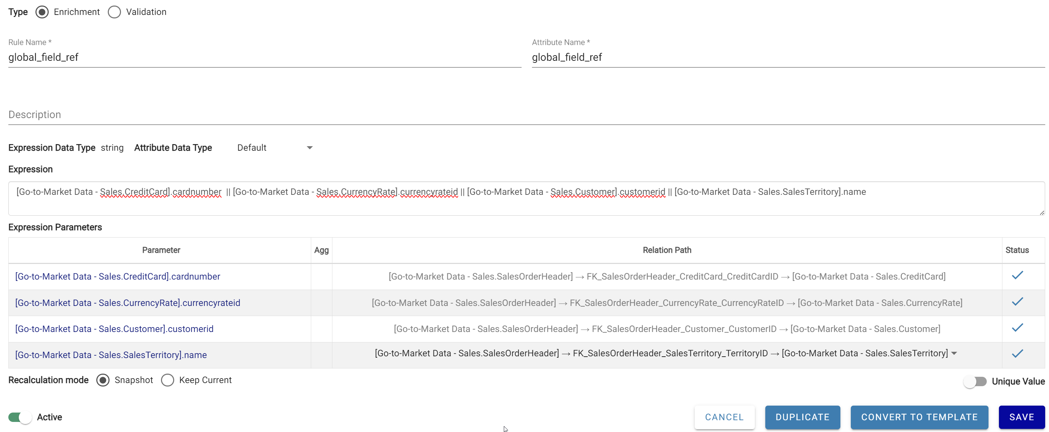This screenshot has width=1049, height=432.
Task: Toggle the Unique Value switch
Action: point(975,381)
